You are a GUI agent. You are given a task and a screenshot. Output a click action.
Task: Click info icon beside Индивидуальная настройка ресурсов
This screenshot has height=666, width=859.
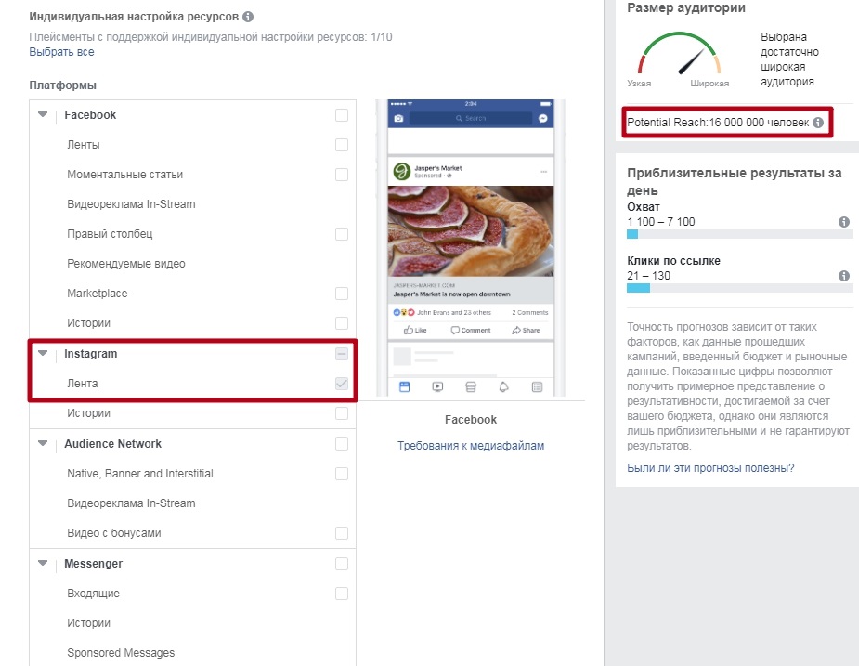point(248,17)
